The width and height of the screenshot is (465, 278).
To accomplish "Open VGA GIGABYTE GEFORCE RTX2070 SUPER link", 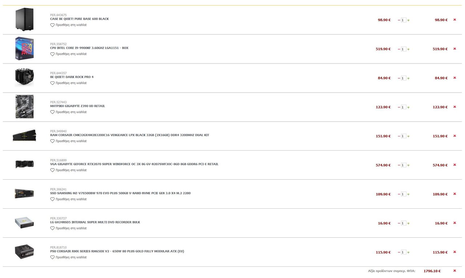I will [134, 164].
